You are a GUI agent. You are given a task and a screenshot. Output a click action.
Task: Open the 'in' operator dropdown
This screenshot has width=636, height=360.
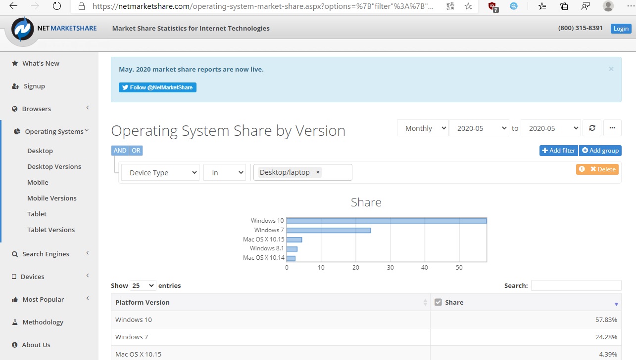225,172
